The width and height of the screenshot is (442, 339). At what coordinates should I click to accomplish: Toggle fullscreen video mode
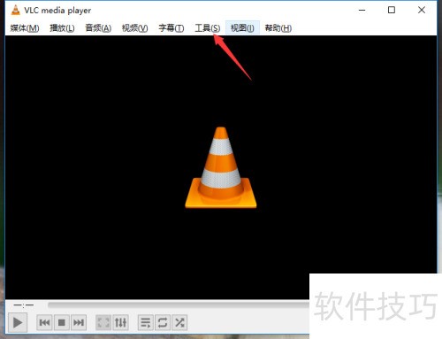pyautogui.click(x=103, y=322)
